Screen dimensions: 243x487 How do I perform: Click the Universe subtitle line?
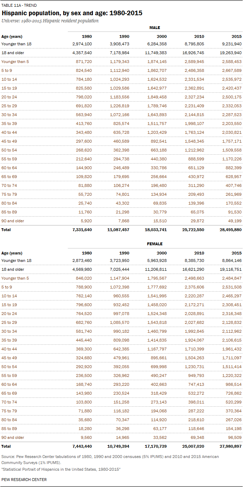point(50,21)
